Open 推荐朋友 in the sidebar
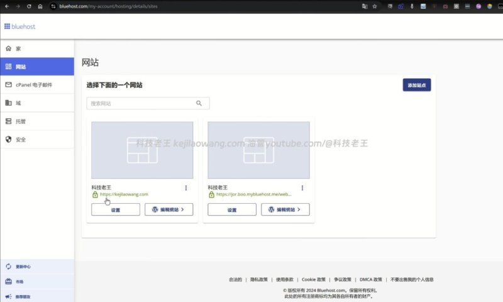The image size is (503, 302). click(37, 296)
